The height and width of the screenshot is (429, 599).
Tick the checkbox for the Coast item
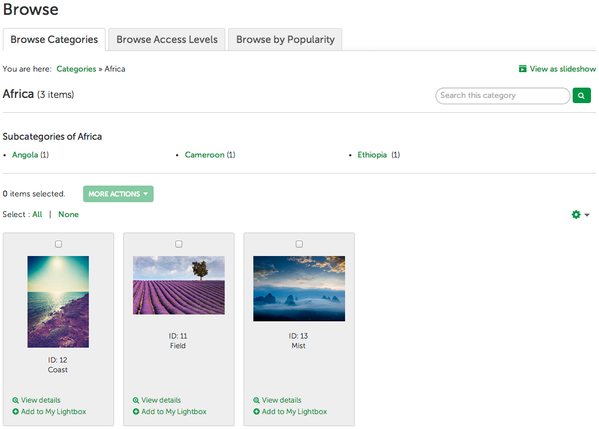58,244
